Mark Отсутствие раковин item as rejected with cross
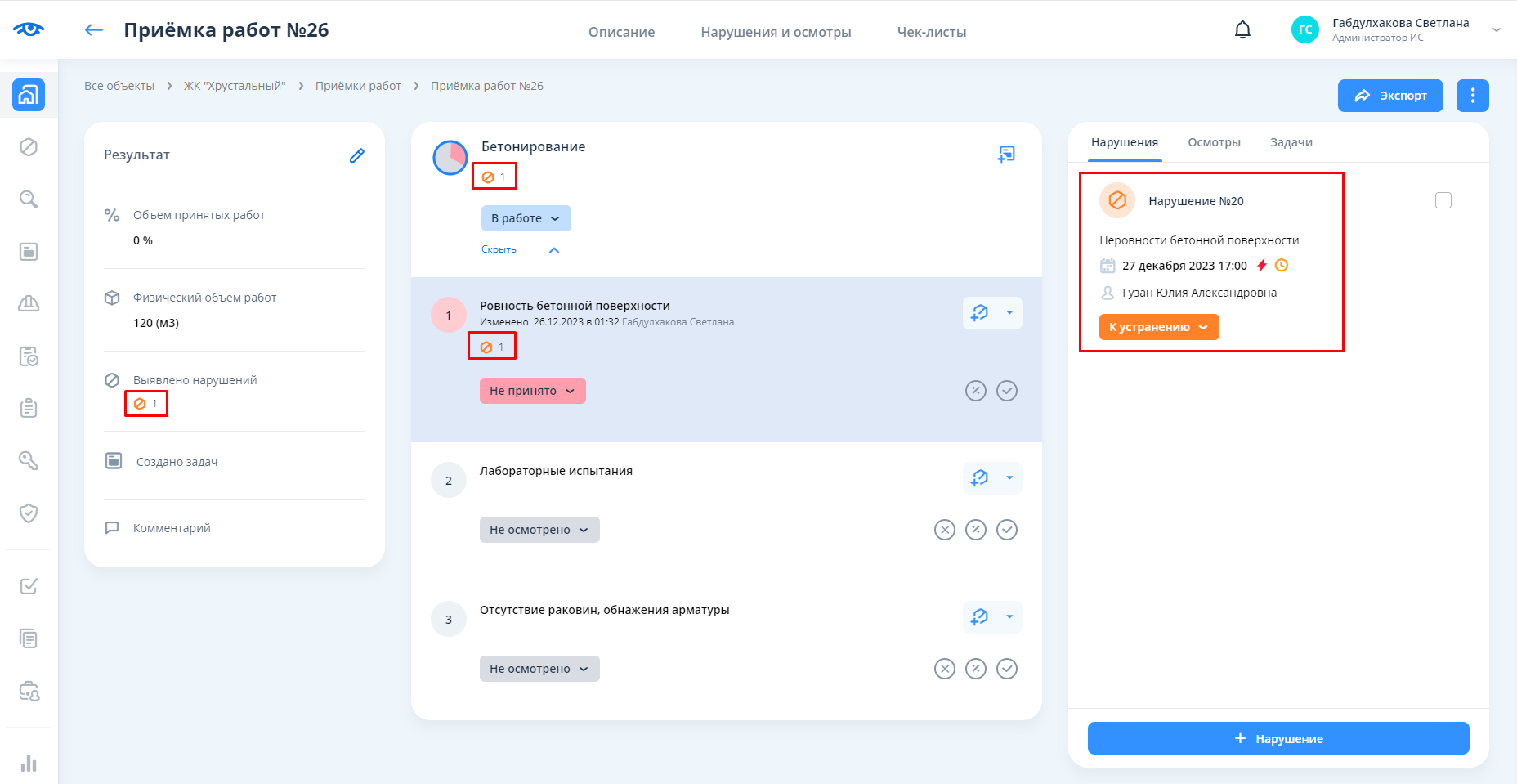Image resolution: width=1517 pixels, height=784 pixels. 944,669
